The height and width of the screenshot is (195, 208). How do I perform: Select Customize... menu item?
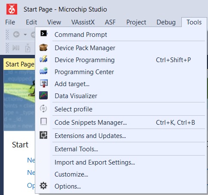(120, 174)
